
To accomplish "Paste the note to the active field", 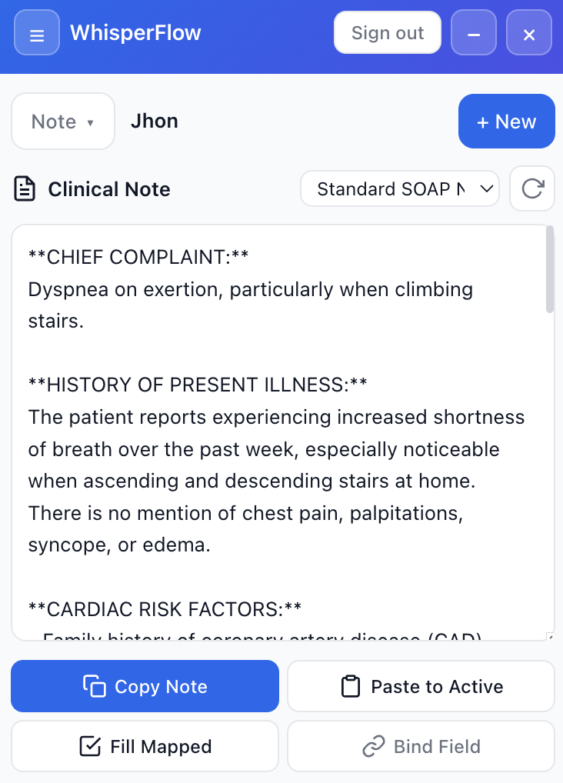I will [x=420, y=686].
